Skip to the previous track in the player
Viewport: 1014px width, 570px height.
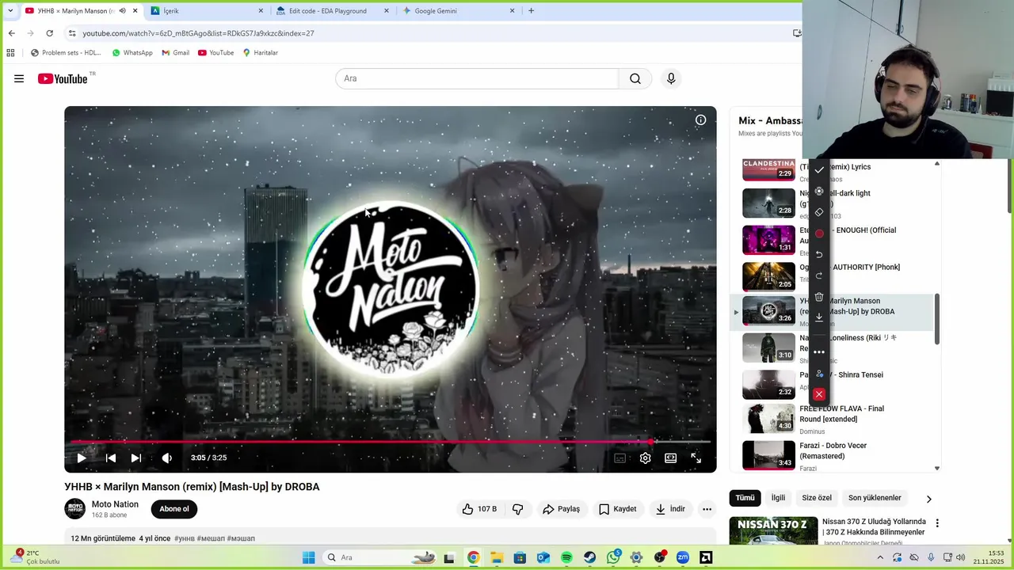111,458
